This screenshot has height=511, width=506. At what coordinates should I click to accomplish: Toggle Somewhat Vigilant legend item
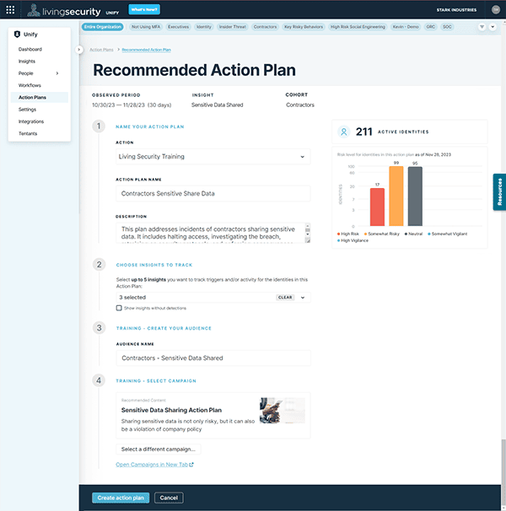(x=447, y=234)
